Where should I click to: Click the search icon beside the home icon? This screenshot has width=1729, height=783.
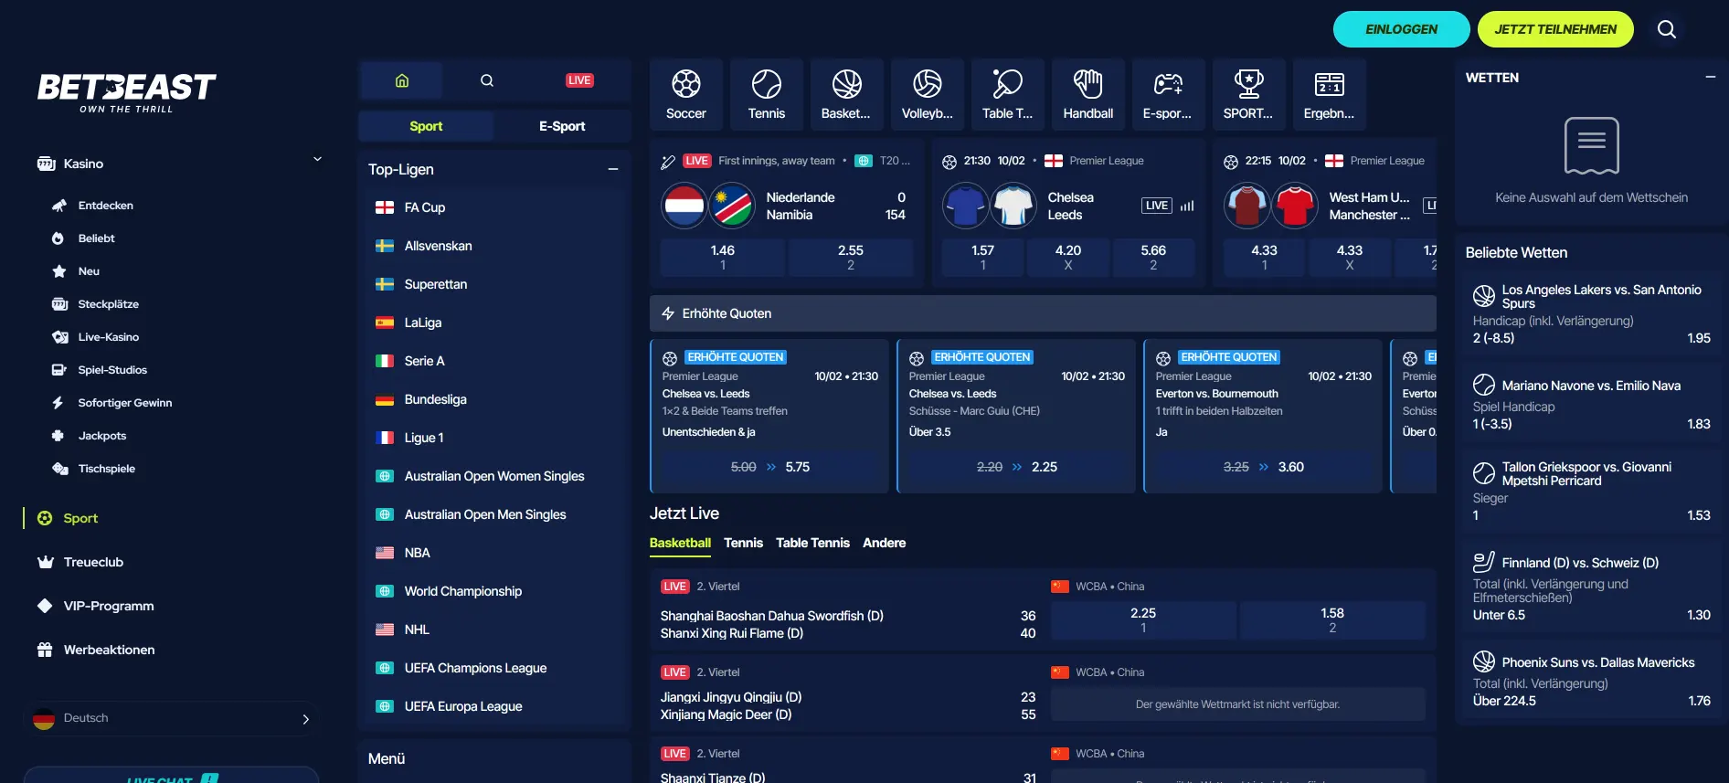(487, 80)
